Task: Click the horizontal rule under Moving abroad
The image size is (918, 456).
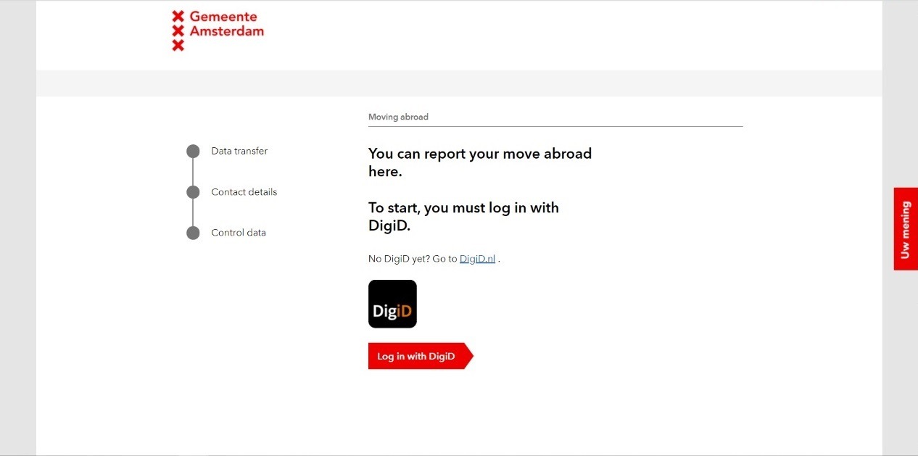Action: coord(555,126)
